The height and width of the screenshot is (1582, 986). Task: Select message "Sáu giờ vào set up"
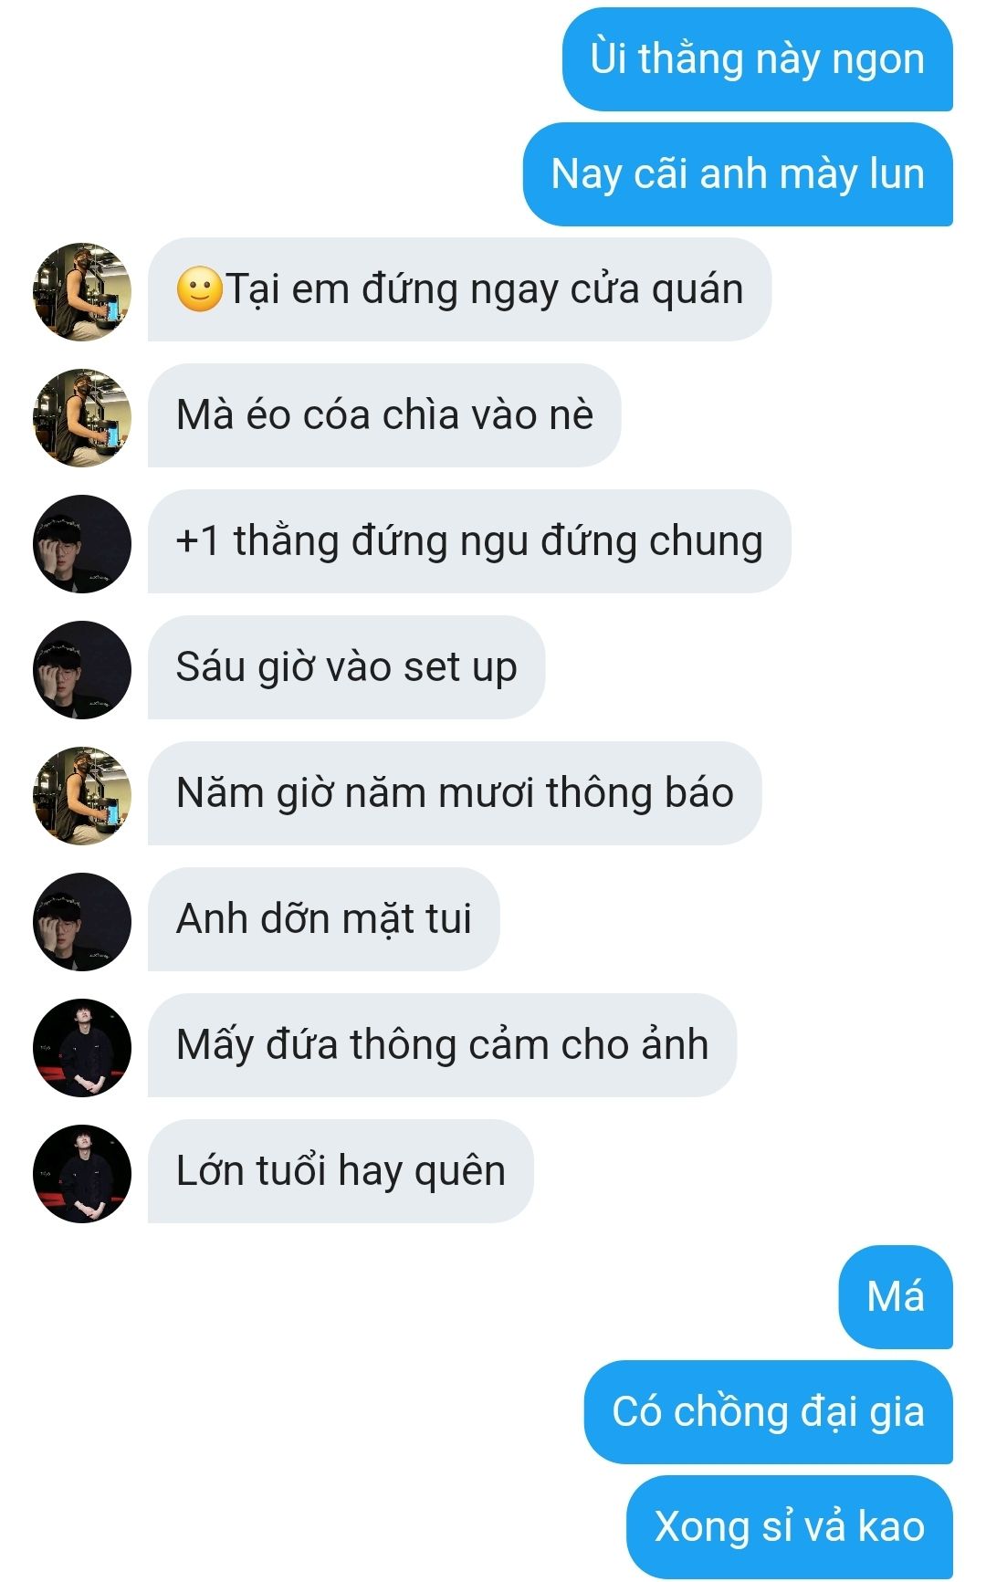pyautogui.click(x=346, y=667)
